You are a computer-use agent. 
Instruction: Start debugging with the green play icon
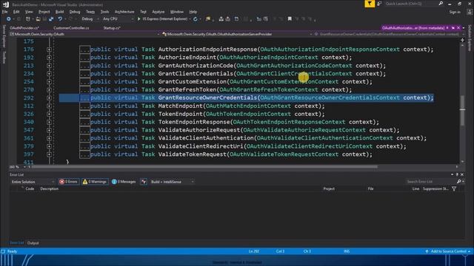coord(138,19)
